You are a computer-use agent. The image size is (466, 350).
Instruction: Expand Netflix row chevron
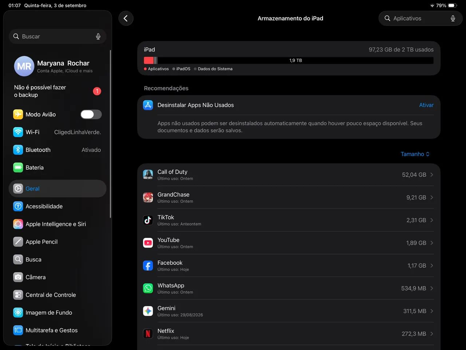[x=432, y=334]
